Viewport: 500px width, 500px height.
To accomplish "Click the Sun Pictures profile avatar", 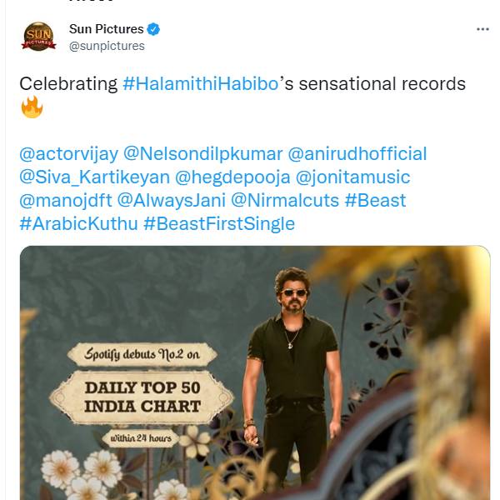I will 38,37.
